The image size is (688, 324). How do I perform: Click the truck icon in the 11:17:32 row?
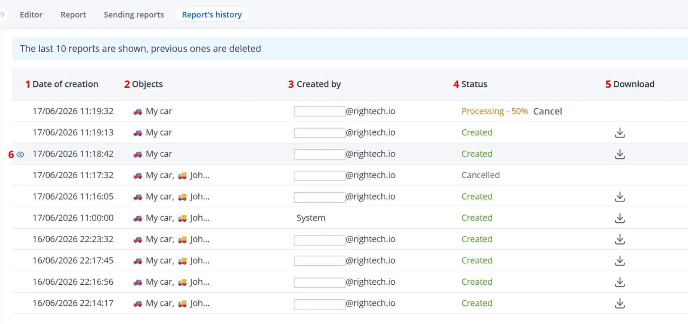click(182, 176)
